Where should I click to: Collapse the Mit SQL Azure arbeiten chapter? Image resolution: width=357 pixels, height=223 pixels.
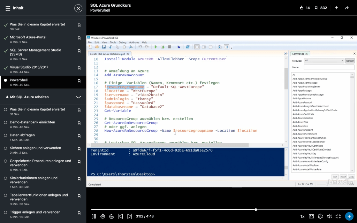[78, 97]
